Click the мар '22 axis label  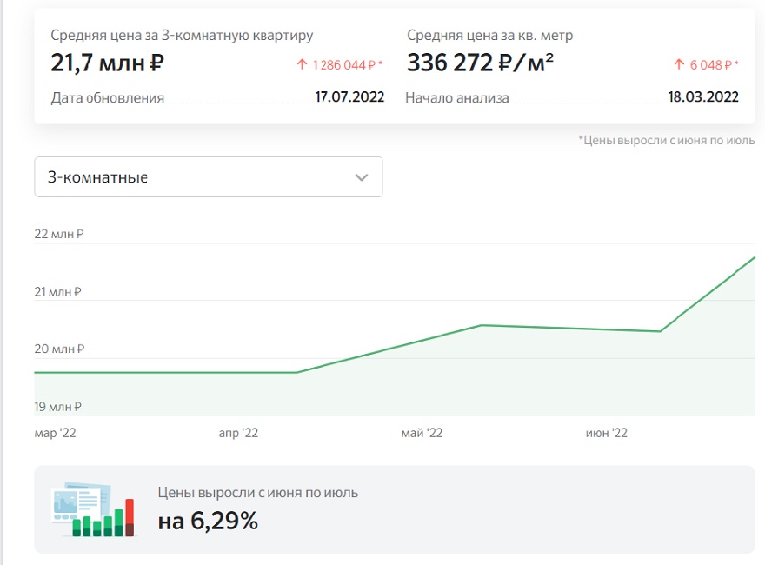click(55, 433)
